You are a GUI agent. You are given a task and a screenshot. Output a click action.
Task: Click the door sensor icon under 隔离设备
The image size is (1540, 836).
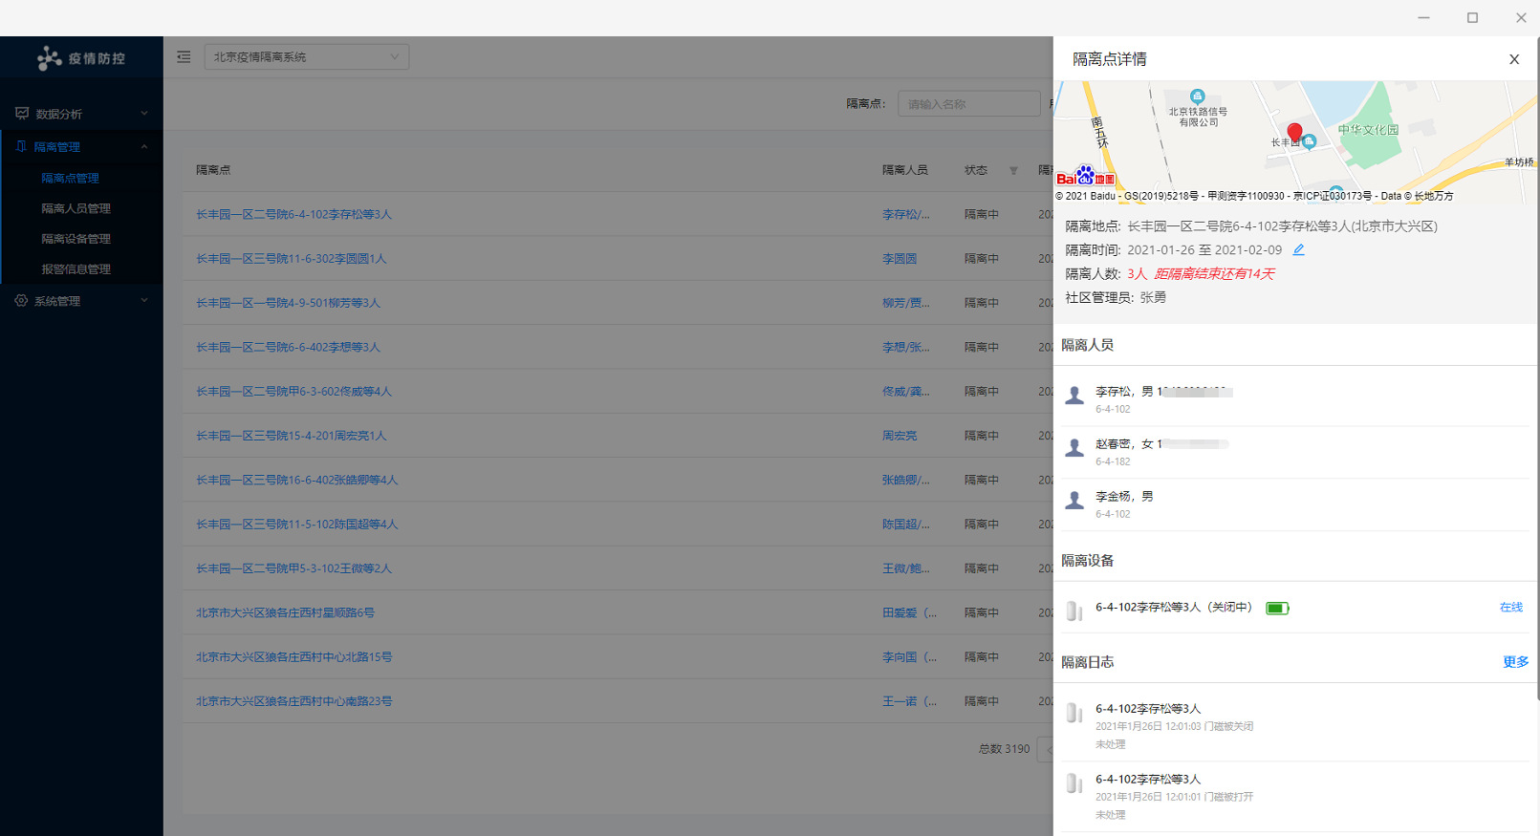click(x=1074, y=611)
